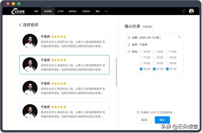The image size is (202, 133).
Task: Open the 公开课 navigation item
Action: [x=60, y=11]
